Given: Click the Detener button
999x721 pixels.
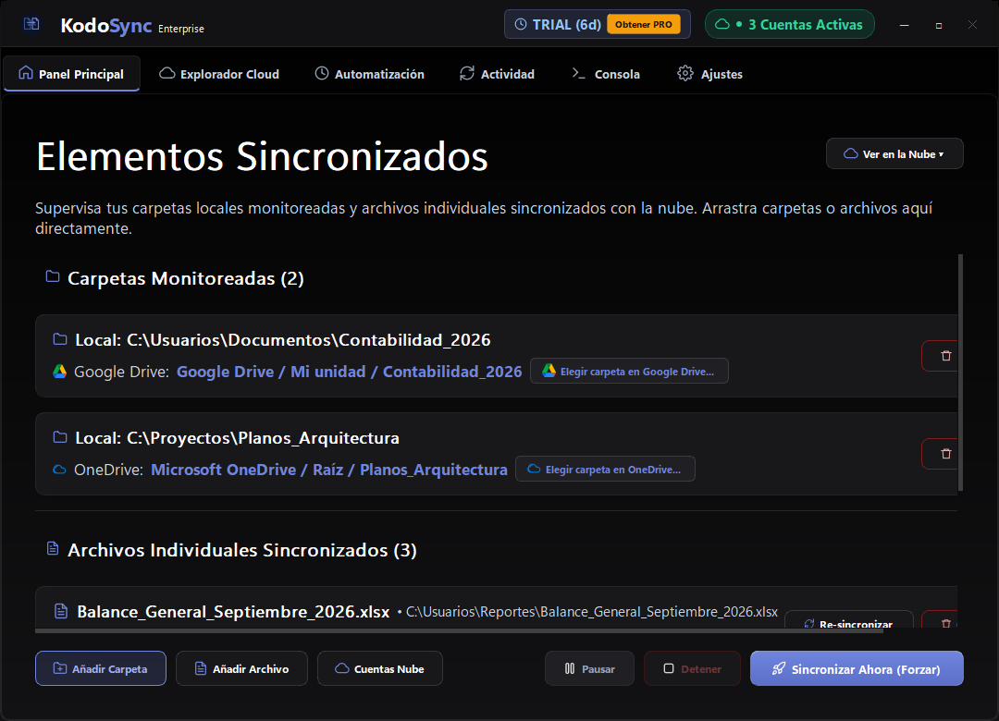Looking at the screenshot, I should [692, 668].
